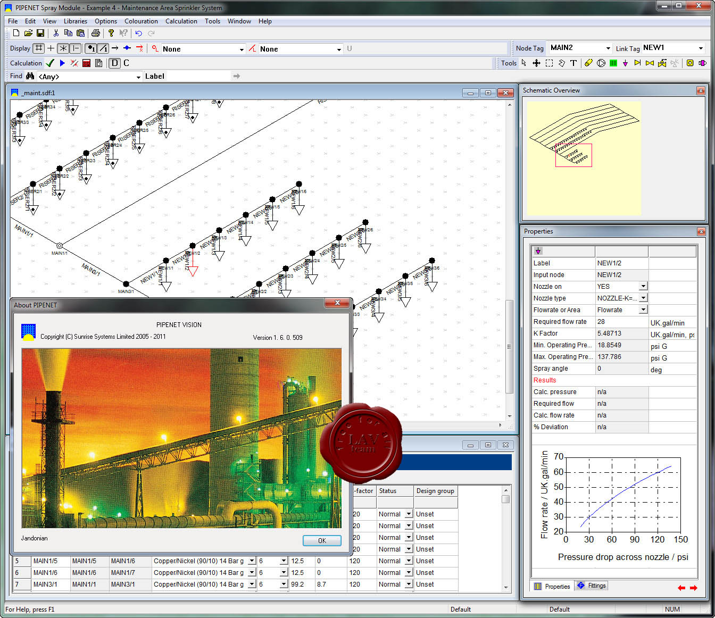The image size is (715, 618).
Task: Open the Find <Any> dropdown
Action: click(138, 77)
